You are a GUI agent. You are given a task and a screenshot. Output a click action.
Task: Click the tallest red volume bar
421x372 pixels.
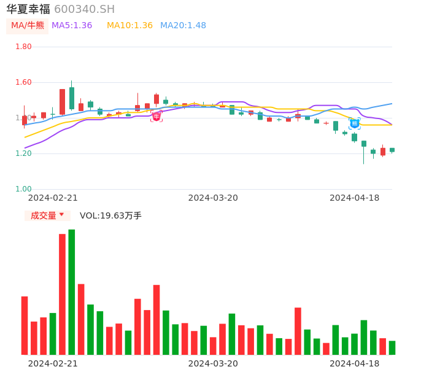[x=62, y=294]
